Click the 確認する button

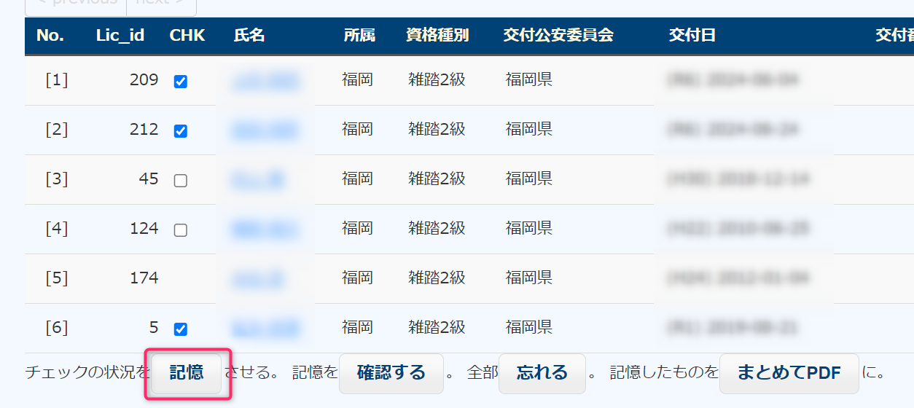(391, 373)
